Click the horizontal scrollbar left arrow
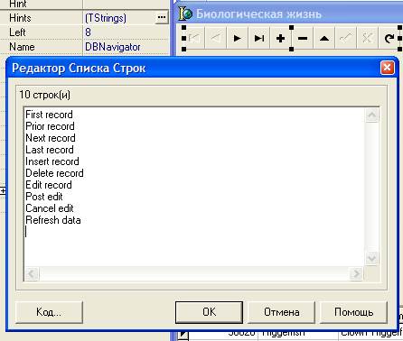Screen dimensions: 403x341 pyautogui.click(x=32, y=273)
